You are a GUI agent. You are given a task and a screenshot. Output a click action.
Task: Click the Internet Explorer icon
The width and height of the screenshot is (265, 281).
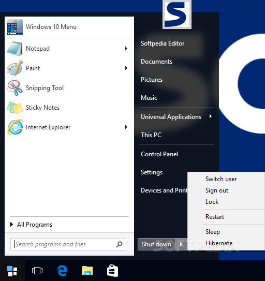pyautogui.click(x=15, y=127)
